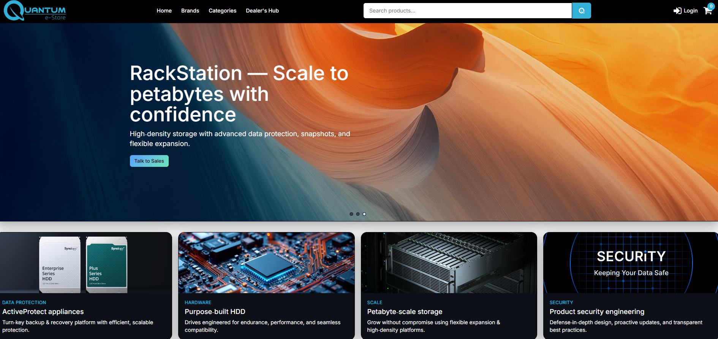Click the cart item count badge

coord(711,6)
